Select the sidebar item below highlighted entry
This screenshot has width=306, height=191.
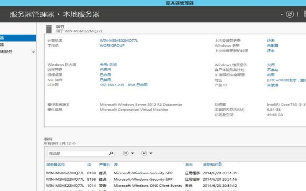(x=18, y=45)
